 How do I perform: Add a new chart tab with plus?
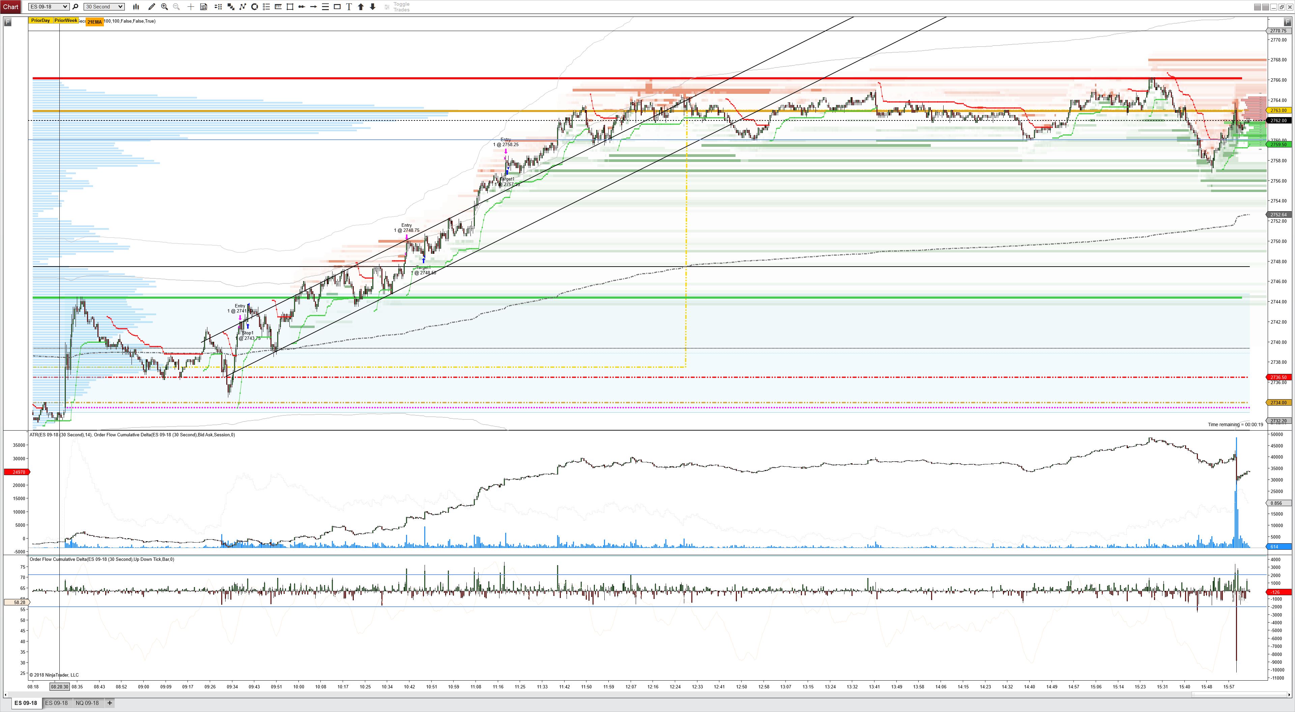(x=110, y=703)
